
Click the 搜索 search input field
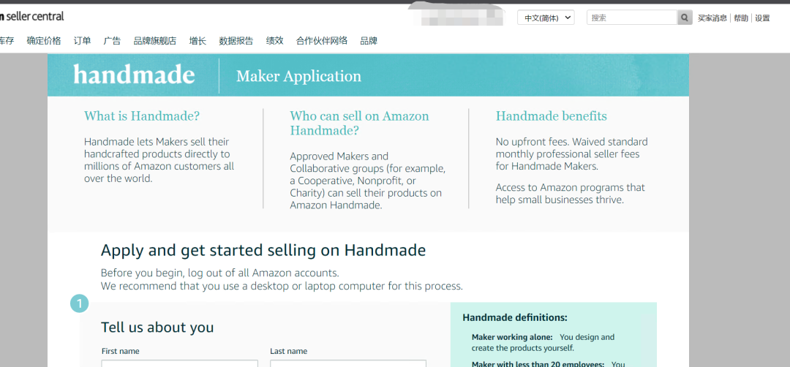632,18
